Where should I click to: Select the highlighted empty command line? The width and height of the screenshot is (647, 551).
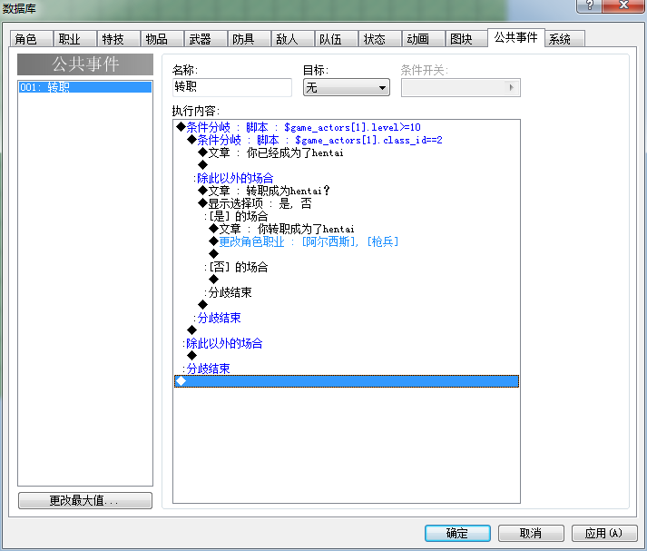[x=347, y=381]
